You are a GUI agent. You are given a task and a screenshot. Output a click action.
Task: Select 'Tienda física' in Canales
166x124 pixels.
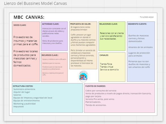(106, 64)
